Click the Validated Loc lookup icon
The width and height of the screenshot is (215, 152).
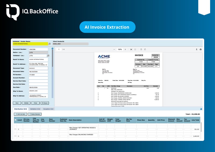pyautogui.click(x=48, y=56)
